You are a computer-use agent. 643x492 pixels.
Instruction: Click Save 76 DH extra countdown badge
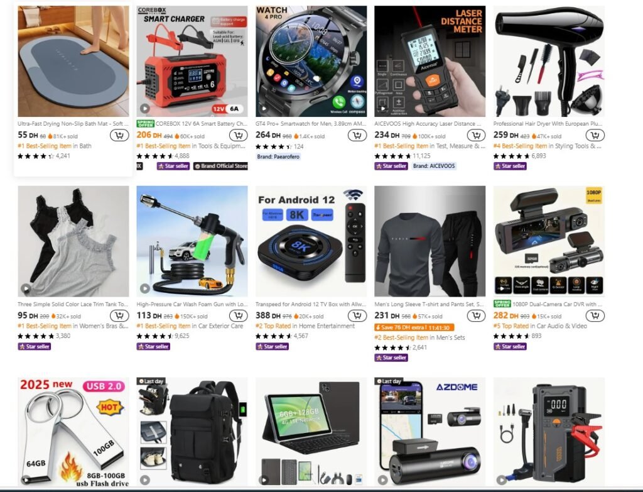[x=414, y=327]
